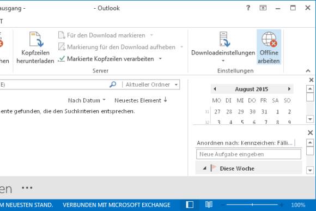Open Downloadeinstellungen in the ribbon
Image resolution: width=316 pixels, height=211 pixels.
[223, 47]
